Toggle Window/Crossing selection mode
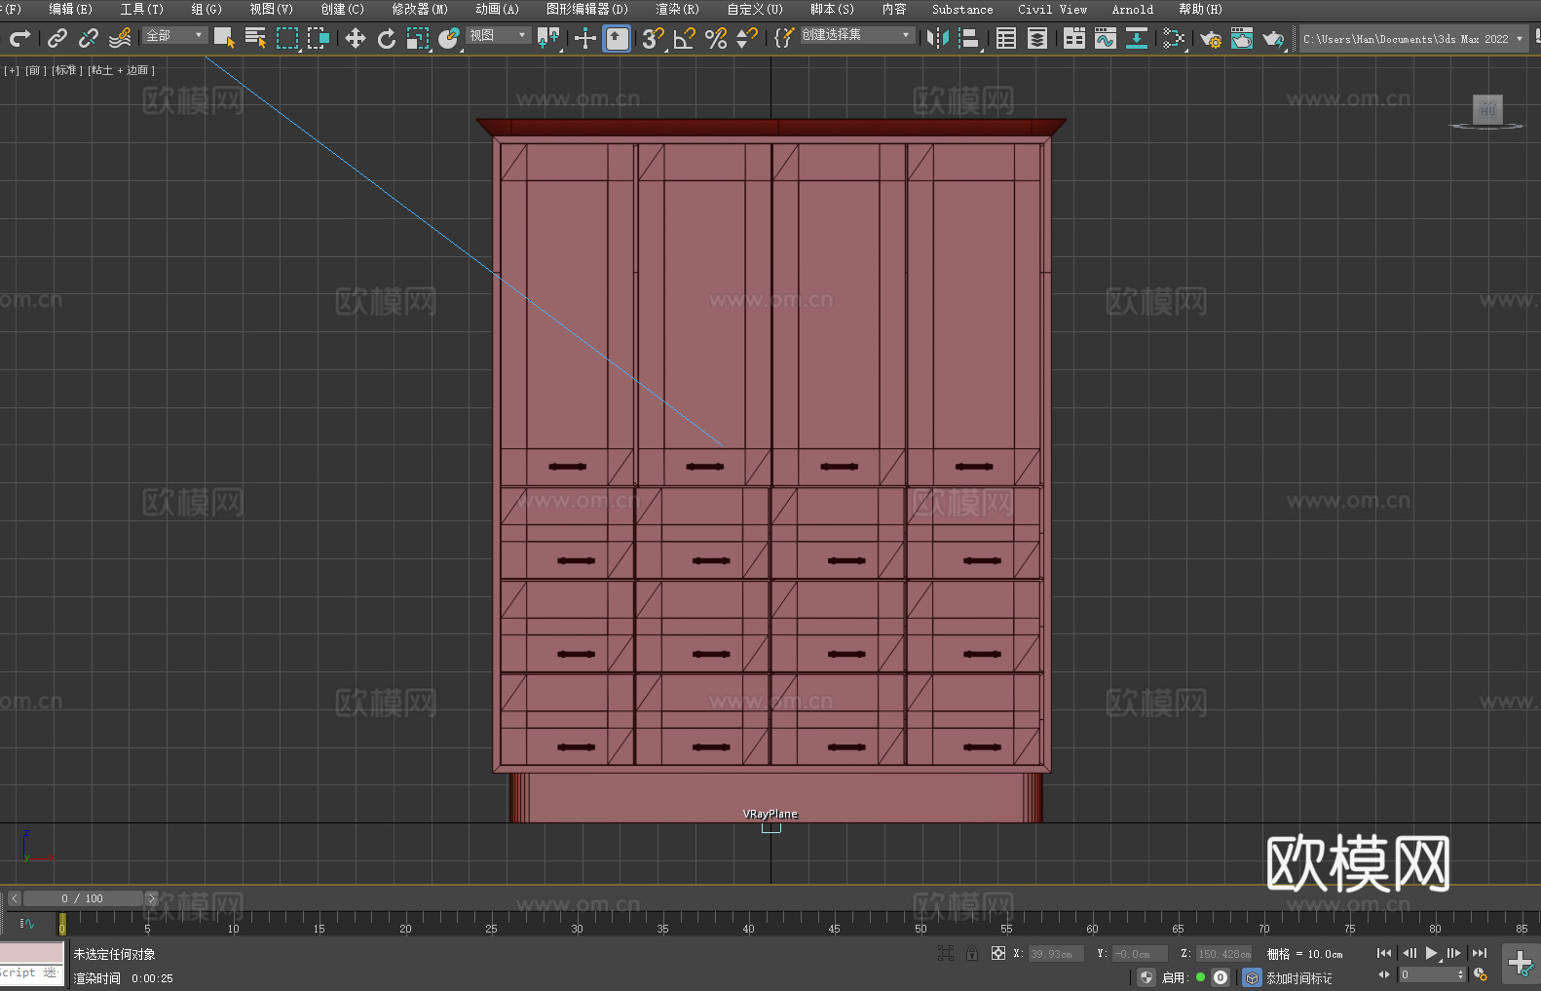Image resolution: width=1541 pixels, height=991 pixels. (x=319, y=38)
